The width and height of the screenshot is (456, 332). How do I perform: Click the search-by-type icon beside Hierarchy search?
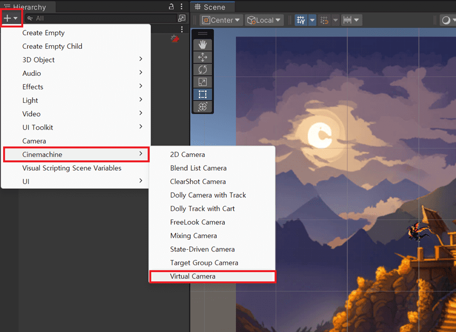182,19
